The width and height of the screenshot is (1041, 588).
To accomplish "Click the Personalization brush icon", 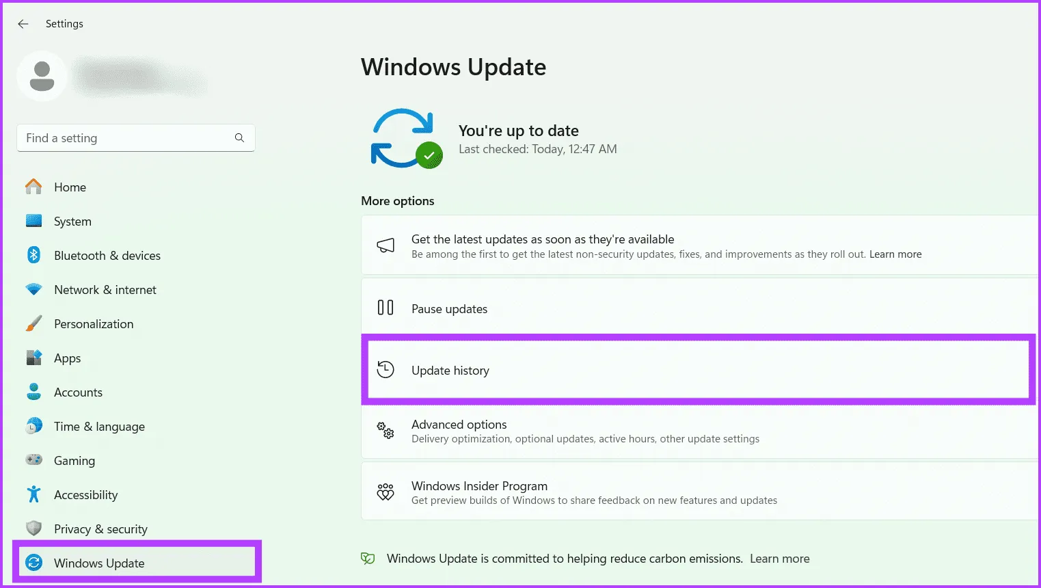I will [x=33, y=323].
